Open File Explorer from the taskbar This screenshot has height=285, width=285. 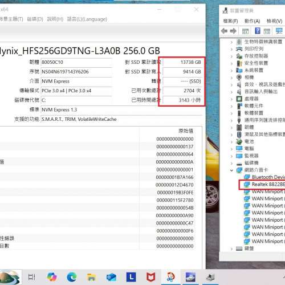point(91,277)
